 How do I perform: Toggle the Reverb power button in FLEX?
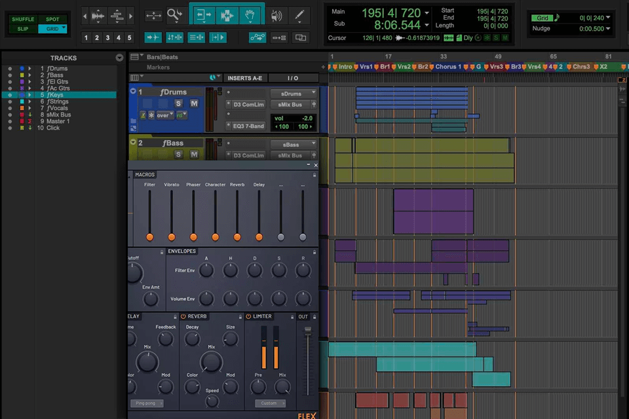183,316
